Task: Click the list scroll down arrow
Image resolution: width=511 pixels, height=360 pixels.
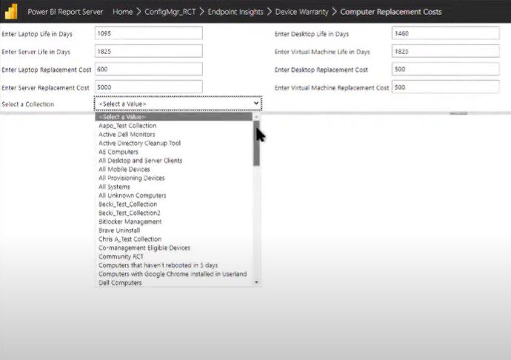Action: pyautogui.click(x=256, y=282)
